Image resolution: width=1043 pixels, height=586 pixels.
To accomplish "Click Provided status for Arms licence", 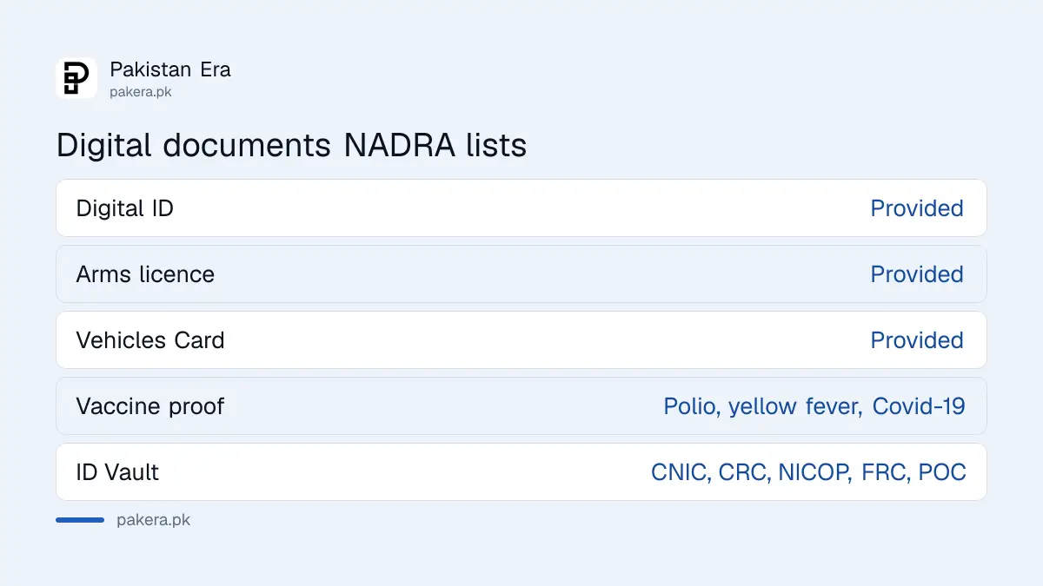I will (917, 274).
